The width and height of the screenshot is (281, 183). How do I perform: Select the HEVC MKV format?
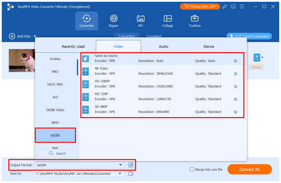coord(55,84)
